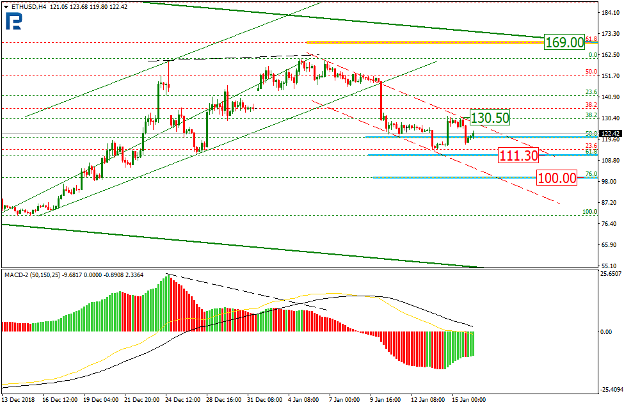Open the chart dropdown arrow beside ETHUSD,H4
Screen dimensions: 624x407
tap(6, 6)
